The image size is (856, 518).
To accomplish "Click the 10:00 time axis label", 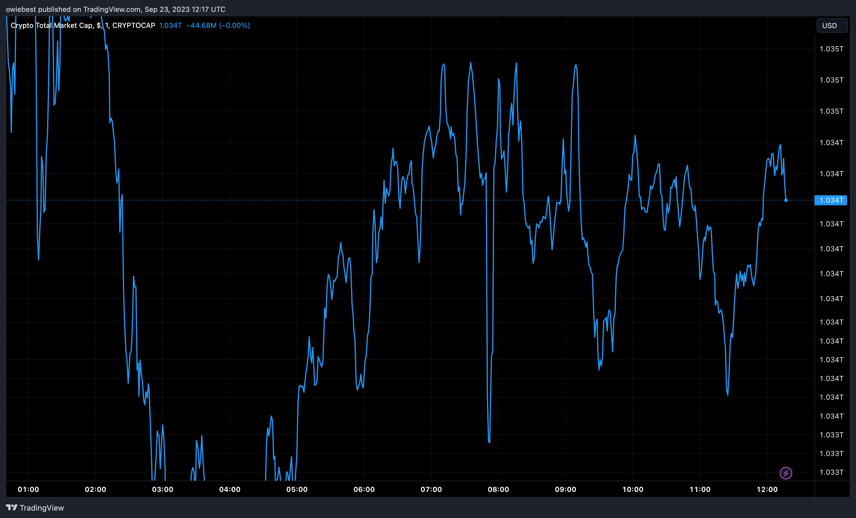I will coord(633,489).
